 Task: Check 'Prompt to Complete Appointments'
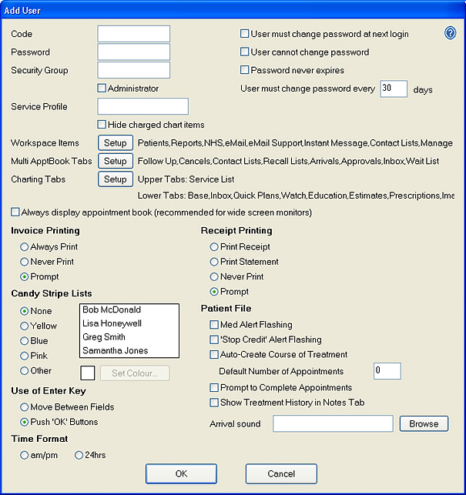coord(214,387)
